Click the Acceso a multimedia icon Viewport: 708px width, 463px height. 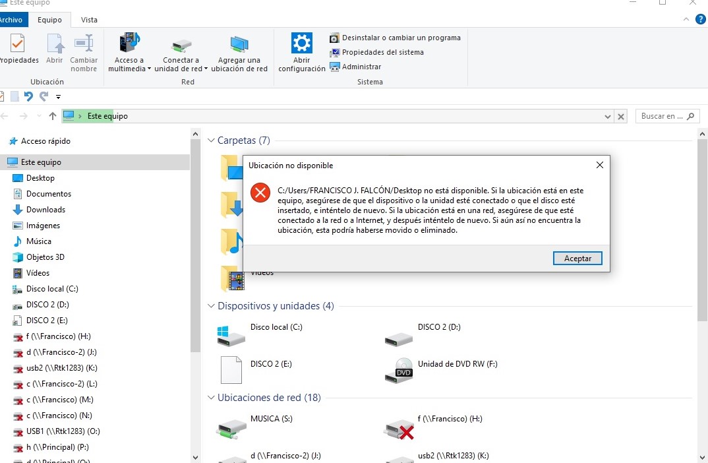click(x=129, y=52)
